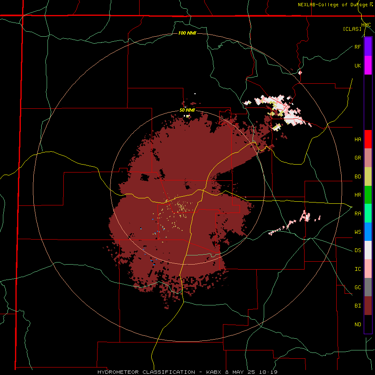Click the UK legend label
Viewport: 375px width, 375px height.
pos(357,65)
